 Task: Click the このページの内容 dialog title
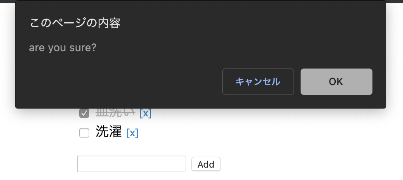click(75, 23)
